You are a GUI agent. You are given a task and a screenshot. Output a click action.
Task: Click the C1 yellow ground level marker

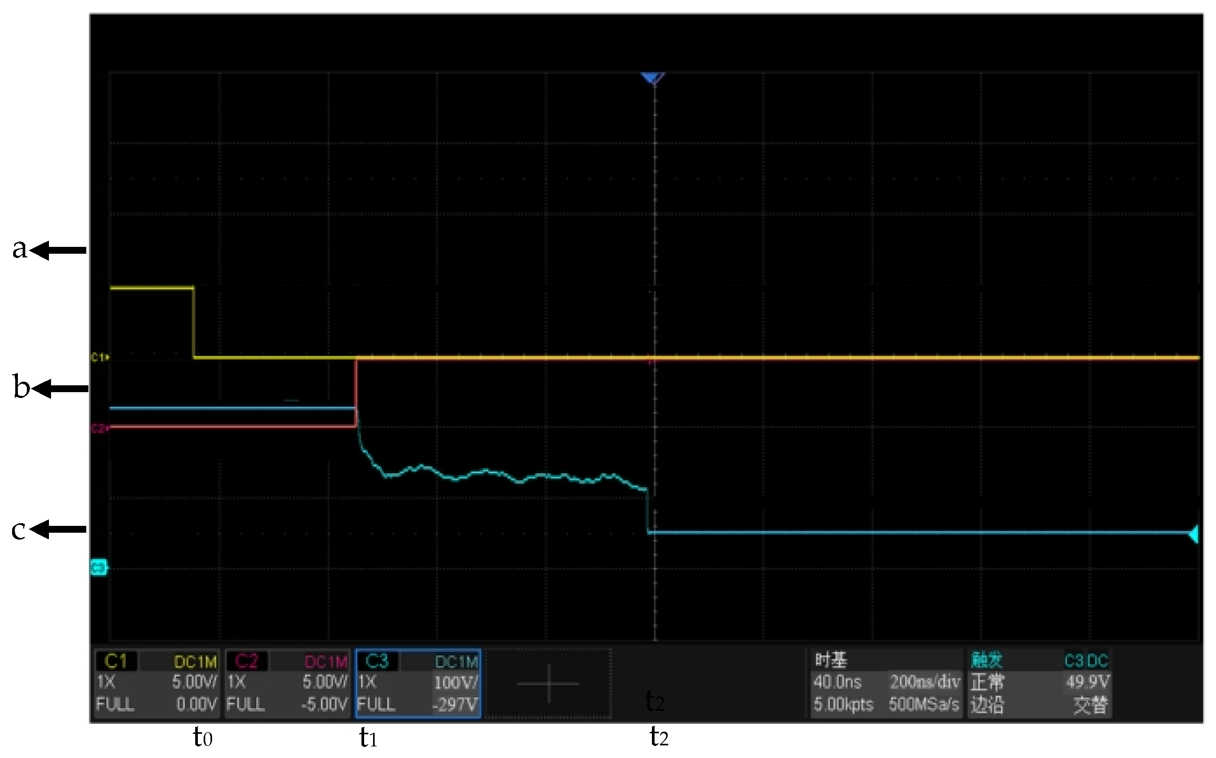tap(99, 358)
